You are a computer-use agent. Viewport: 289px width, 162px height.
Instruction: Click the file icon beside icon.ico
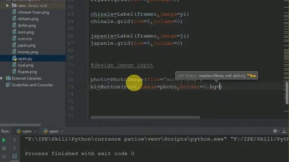point(14,39)
